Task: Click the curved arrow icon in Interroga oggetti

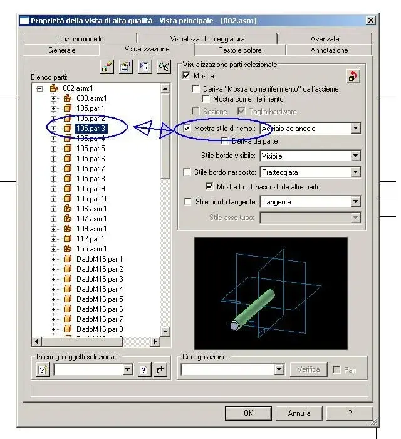Action: tap(161, 370)
